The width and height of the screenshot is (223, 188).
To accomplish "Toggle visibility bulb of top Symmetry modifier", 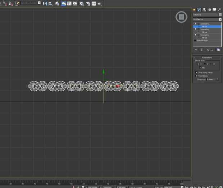I will [x=195, y=24].
